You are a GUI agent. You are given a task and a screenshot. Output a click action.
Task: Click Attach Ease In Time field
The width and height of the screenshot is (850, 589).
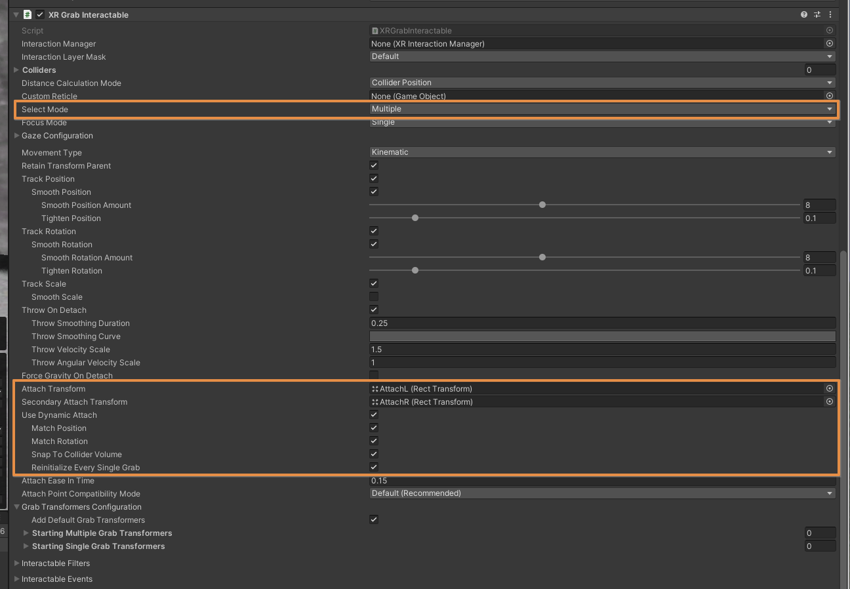point(602,481)
